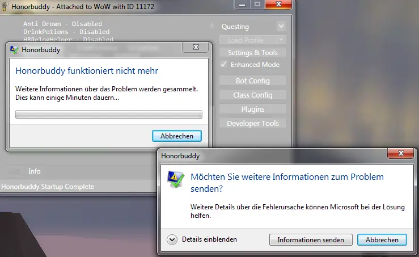Expand 'Details einblenden' chevron

[172, 239]
